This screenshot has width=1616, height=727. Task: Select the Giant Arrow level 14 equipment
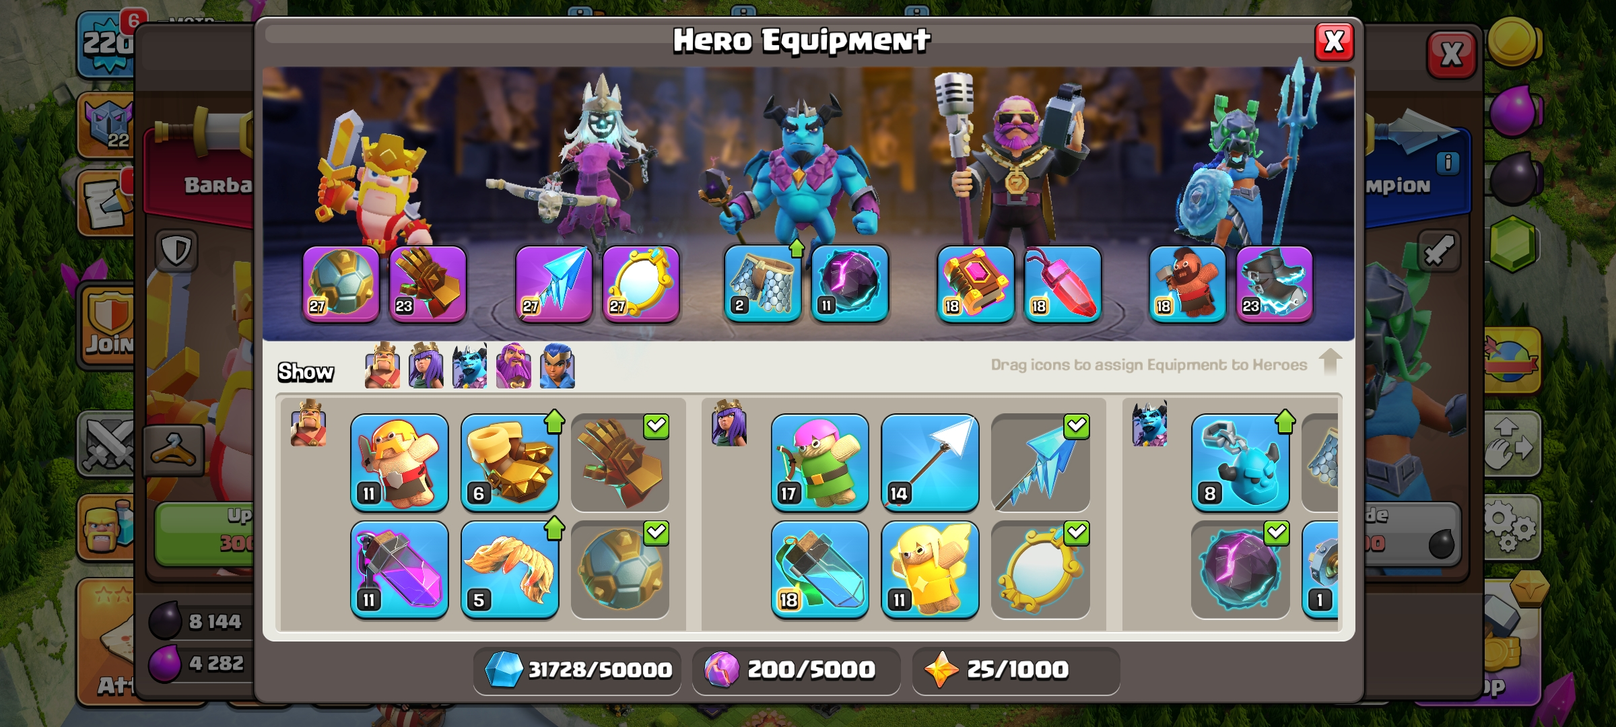[930, 462]
